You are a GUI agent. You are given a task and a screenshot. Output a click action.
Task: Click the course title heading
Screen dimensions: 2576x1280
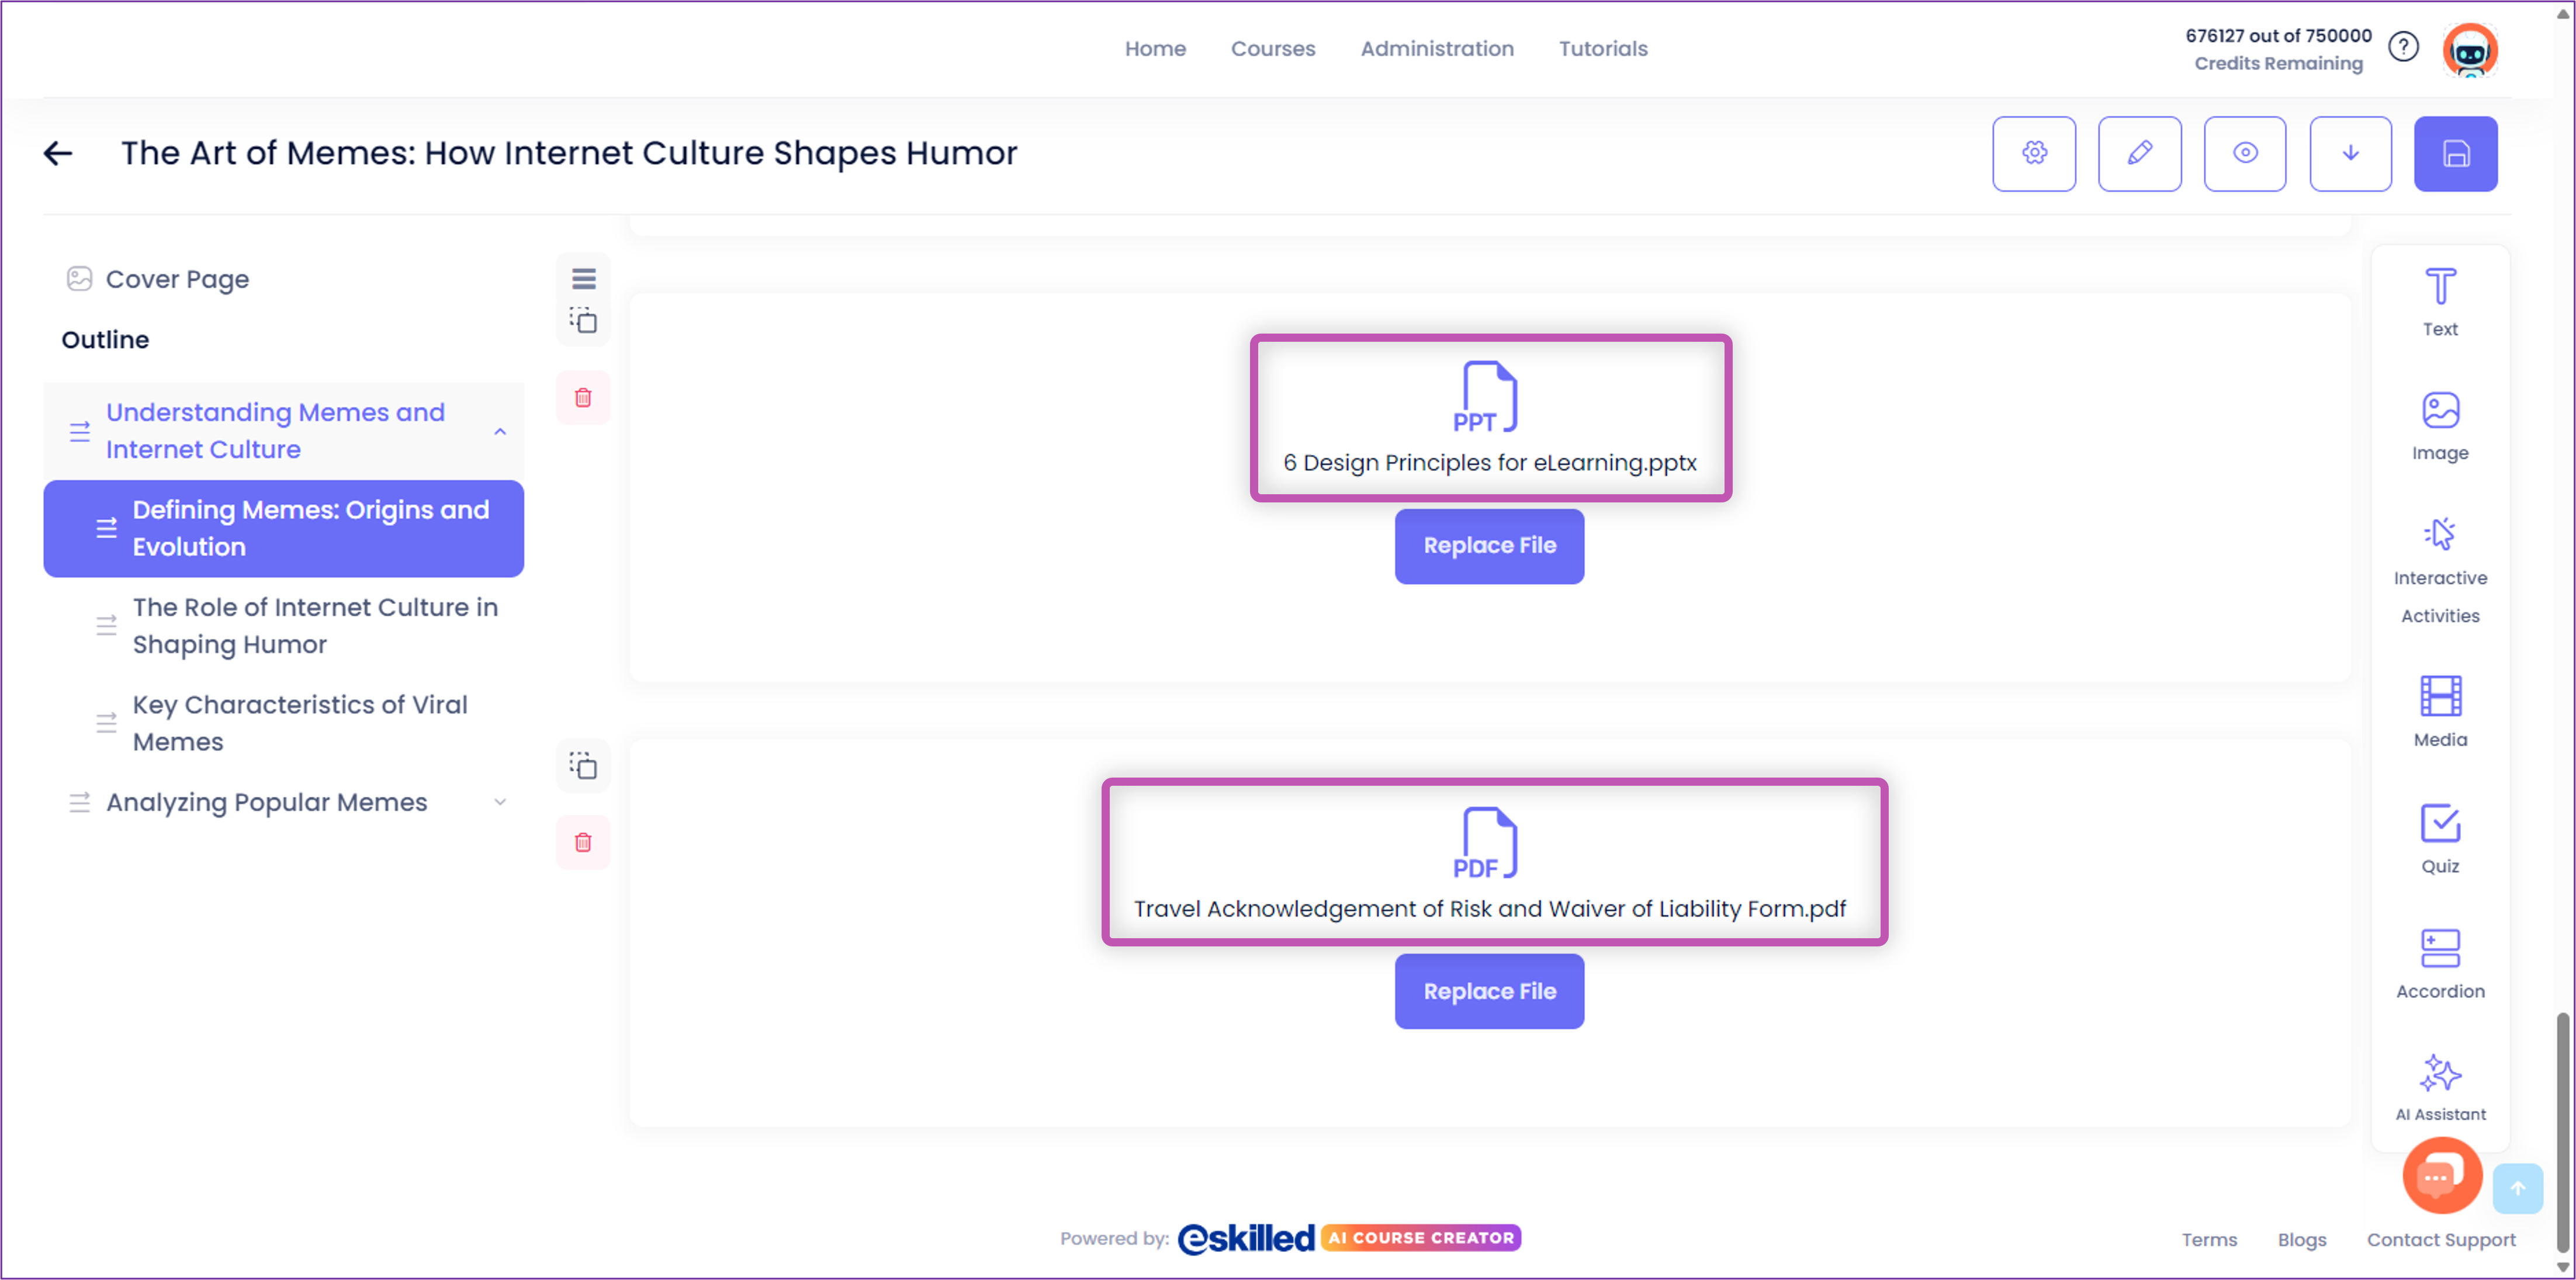[x=569, y=153]
